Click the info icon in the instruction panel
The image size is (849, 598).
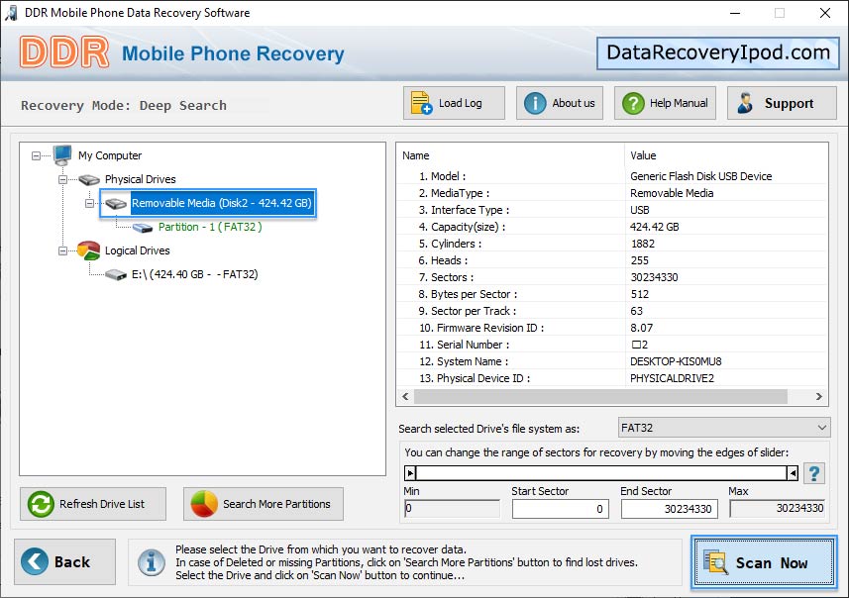151,562
